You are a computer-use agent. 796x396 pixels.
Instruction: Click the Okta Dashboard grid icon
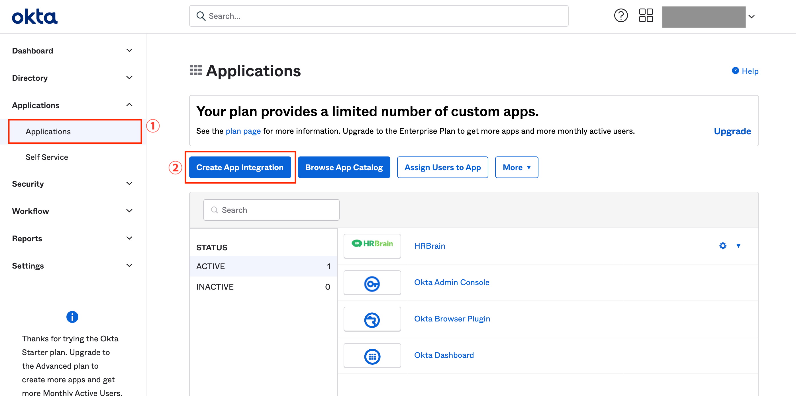coord(372,356)
